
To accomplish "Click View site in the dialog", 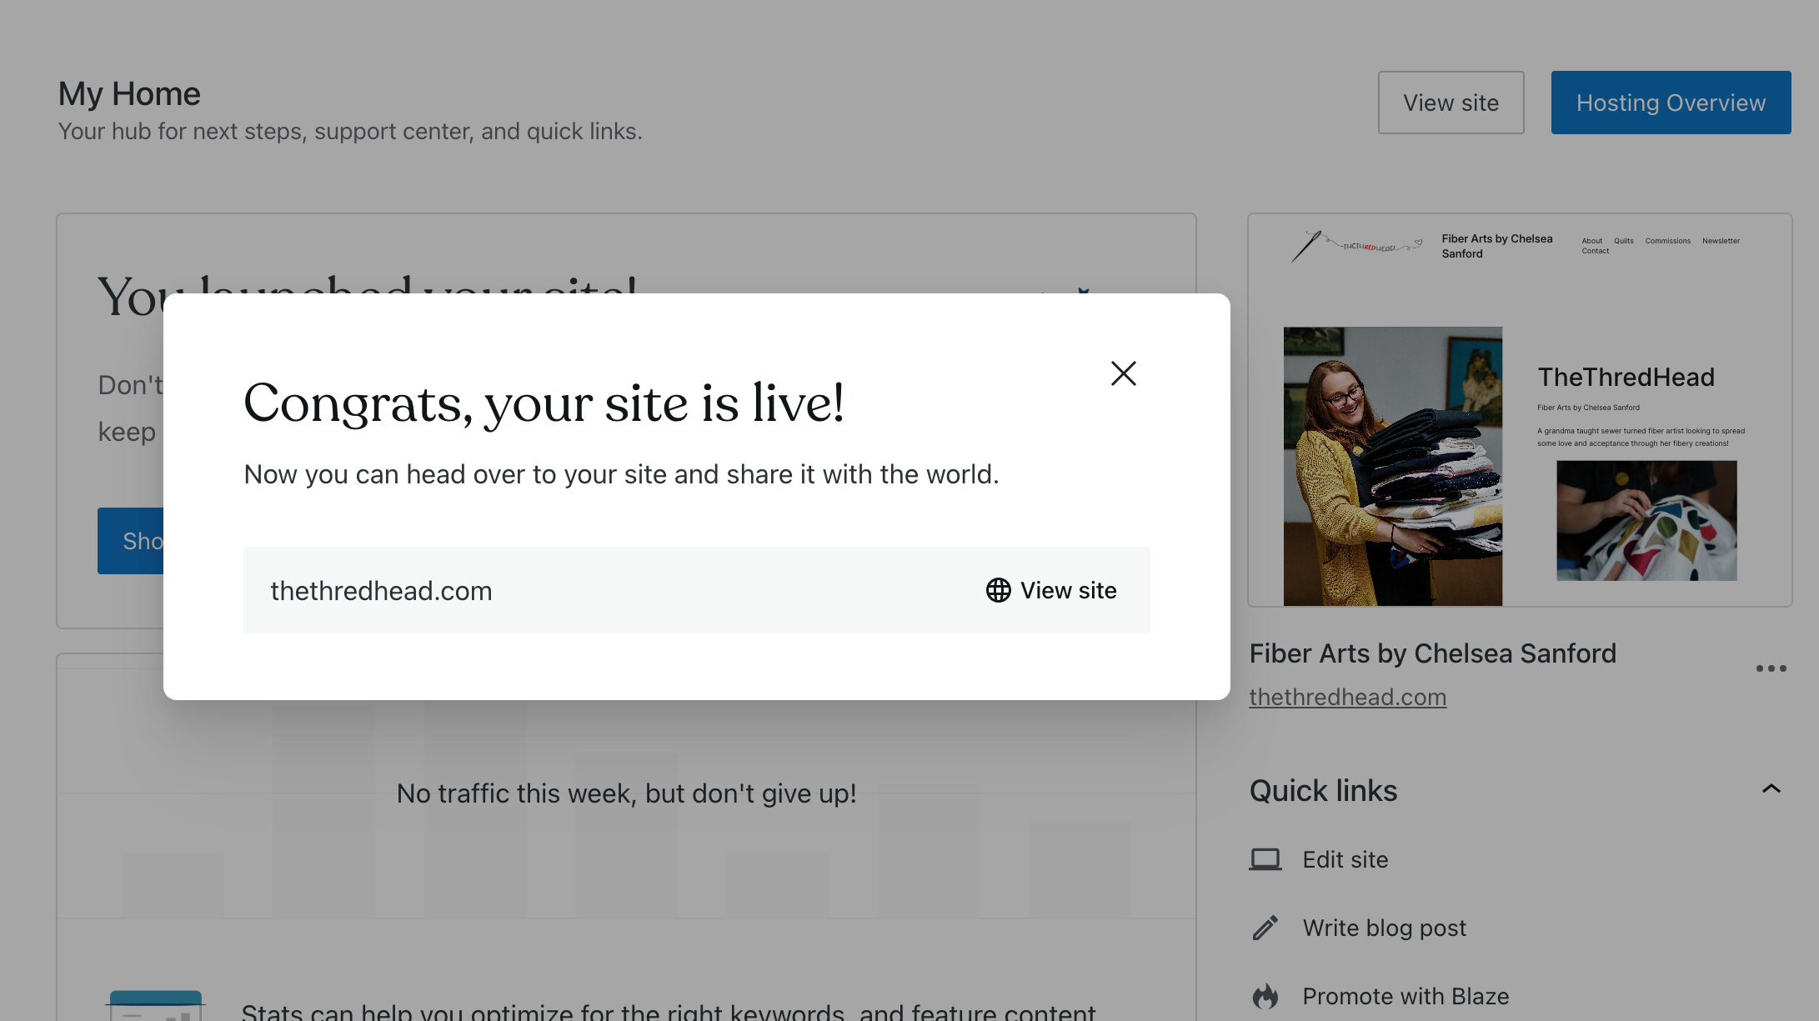I will [x=1068, y=590].
